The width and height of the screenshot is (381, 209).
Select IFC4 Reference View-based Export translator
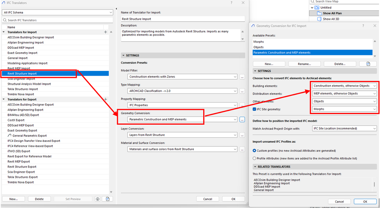pyautogui.click(x=55, y=146)
